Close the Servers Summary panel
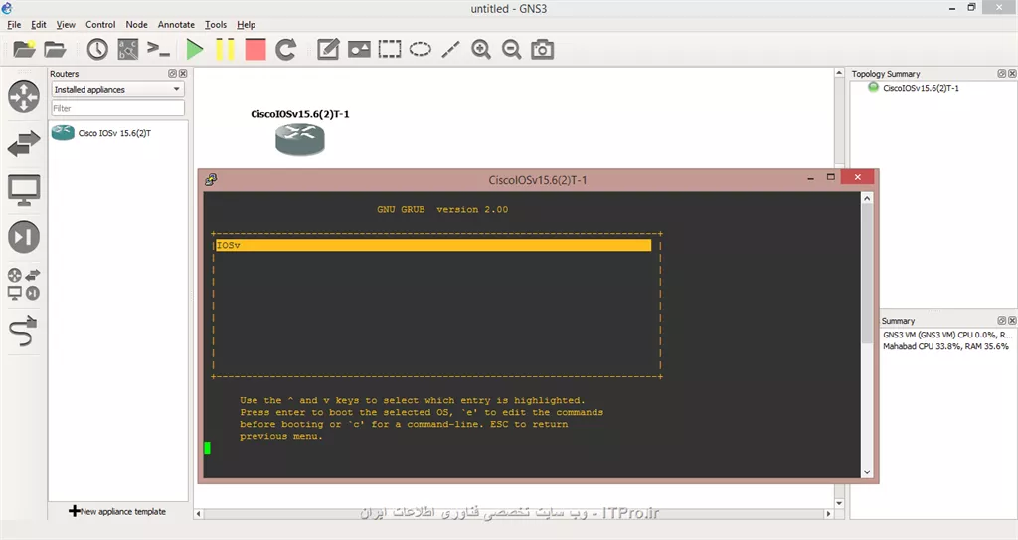 tap(1012, 321)
